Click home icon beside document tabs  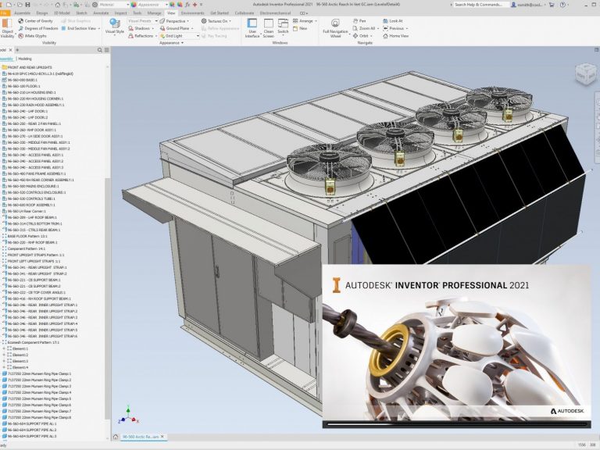coord(116,437)
